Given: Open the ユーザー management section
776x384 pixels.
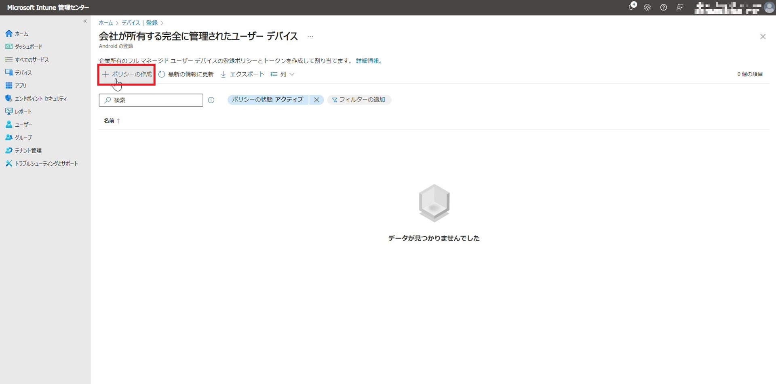Looking at the screenshot, I should coord(23,124).
